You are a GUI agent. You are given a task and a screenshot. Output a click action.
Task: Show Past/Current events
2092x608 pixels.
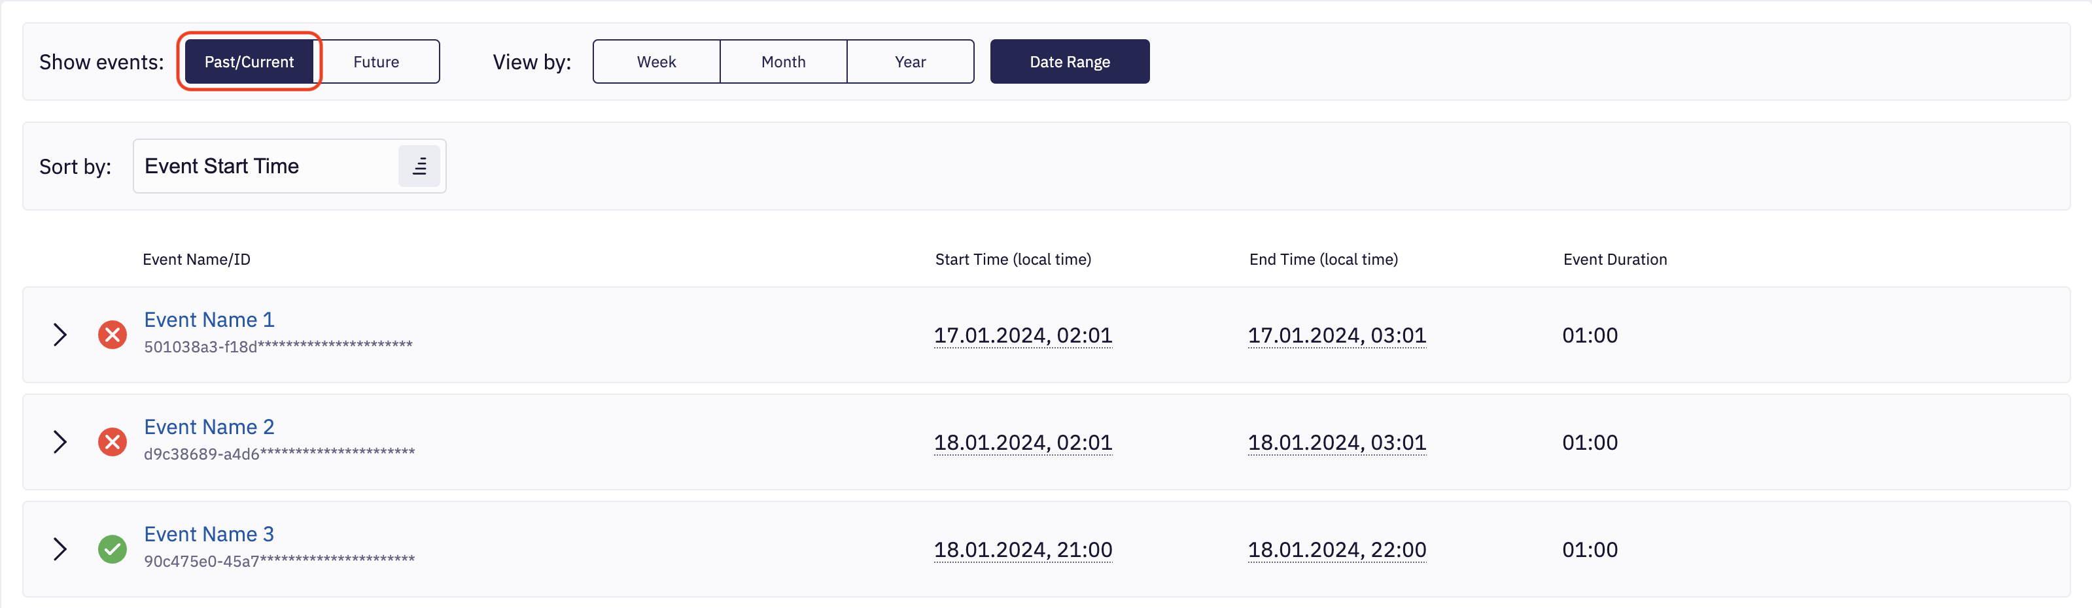pos(249,61)
